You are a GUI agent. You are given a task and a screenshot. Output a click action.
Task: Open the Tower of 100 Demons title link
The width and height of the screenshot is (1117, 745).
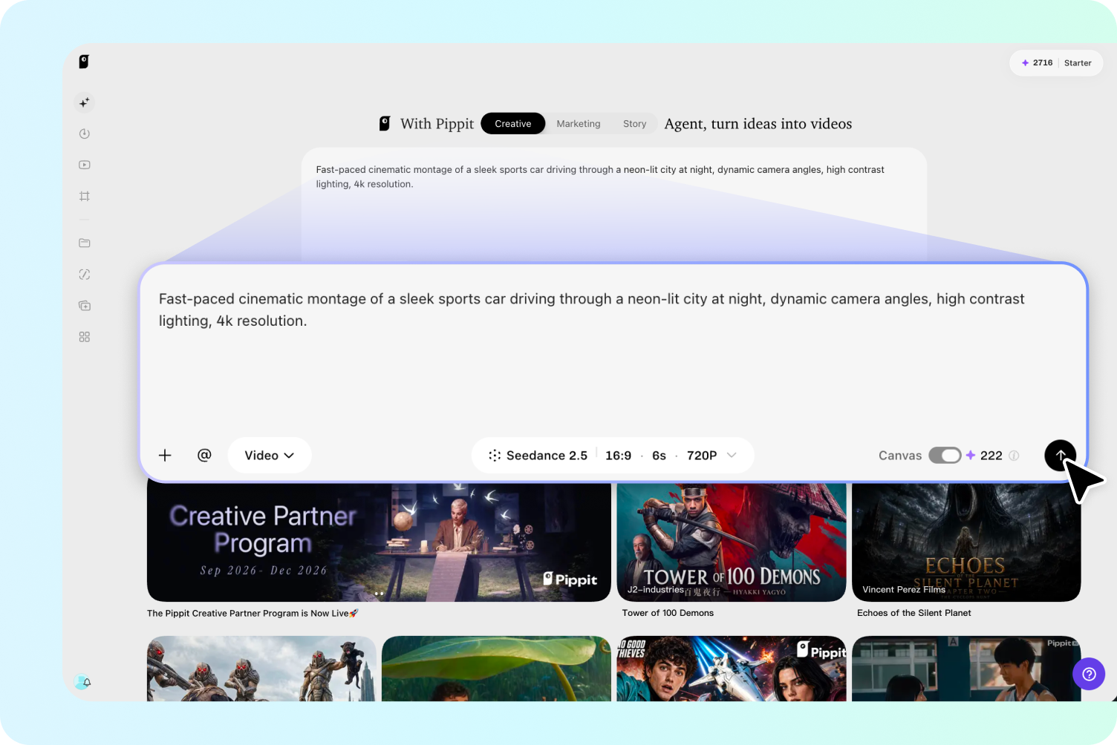[668, 613]
